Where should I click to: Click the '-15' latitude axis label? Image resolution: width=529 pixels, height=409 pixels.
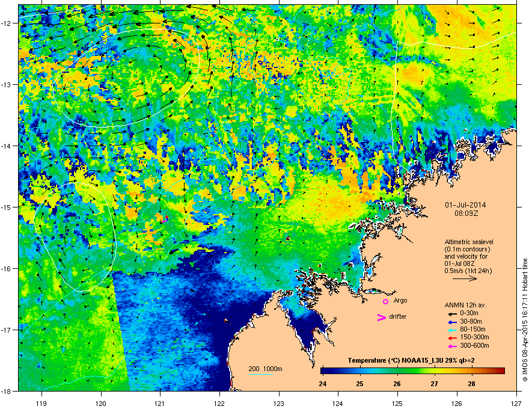[6, 207]
